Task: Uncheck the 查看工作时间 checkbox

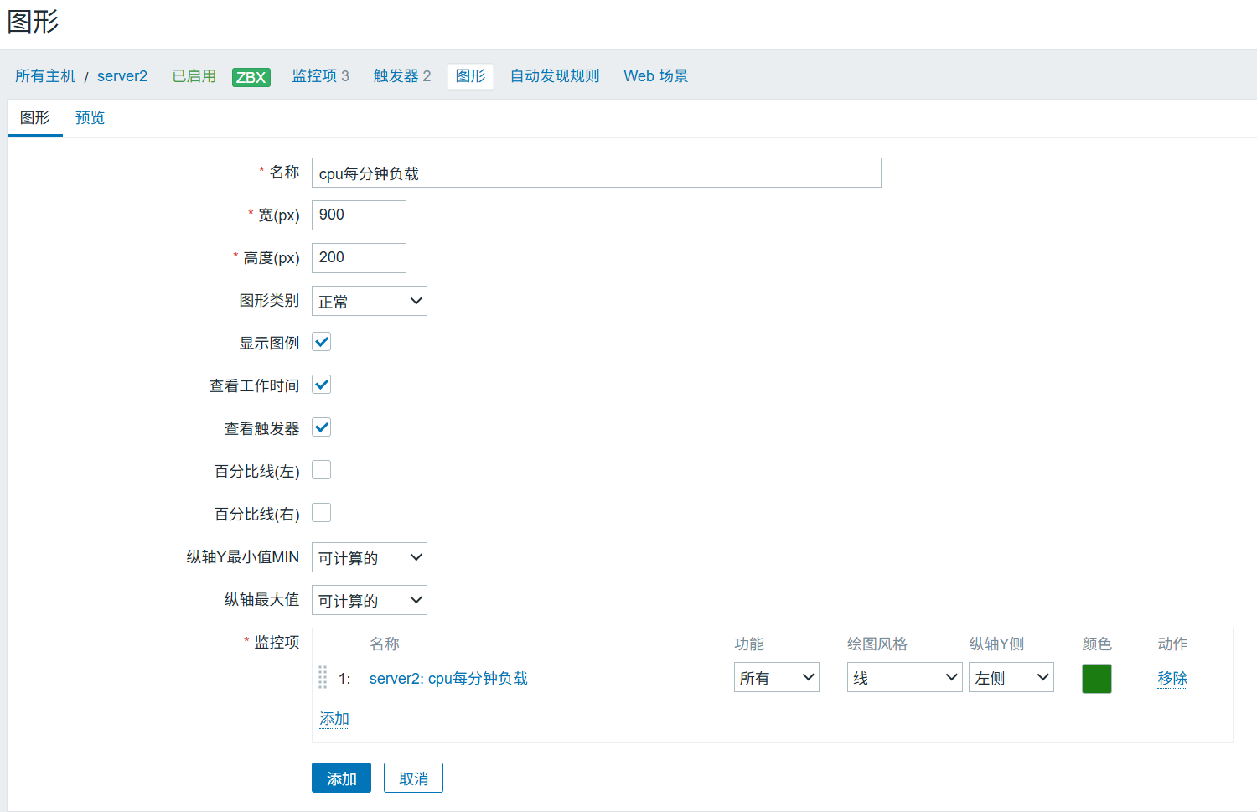Action: pos(322,385)
